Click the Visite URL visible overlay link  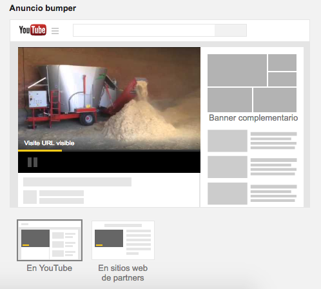click(x=49, y=143)
